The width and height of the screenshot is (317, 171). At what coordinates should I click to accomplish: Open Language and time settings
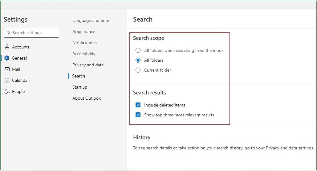tap(91, 21)
